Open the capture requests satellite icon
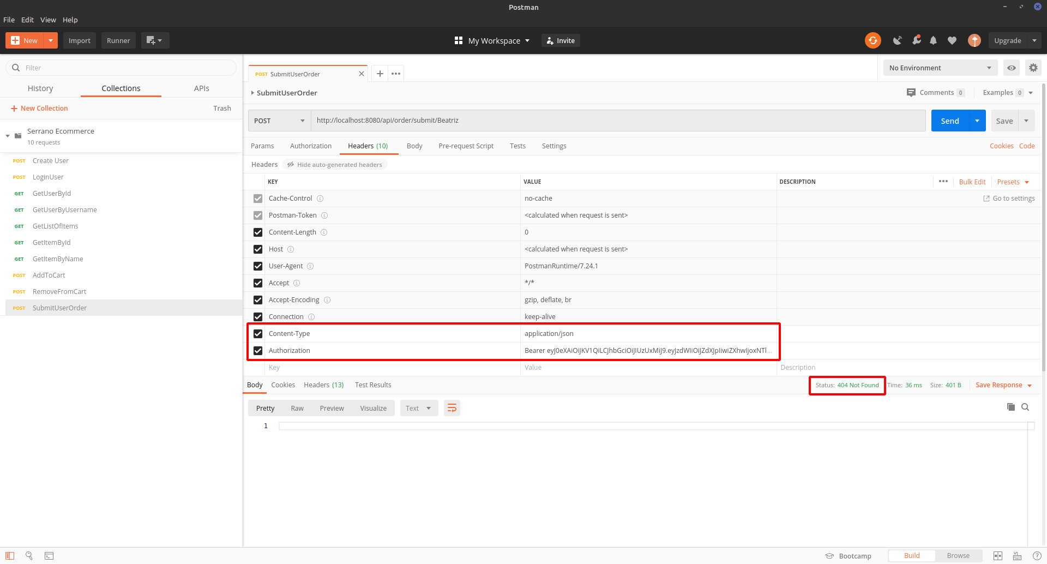This screenshot has width=1047, height=564. 897,40
